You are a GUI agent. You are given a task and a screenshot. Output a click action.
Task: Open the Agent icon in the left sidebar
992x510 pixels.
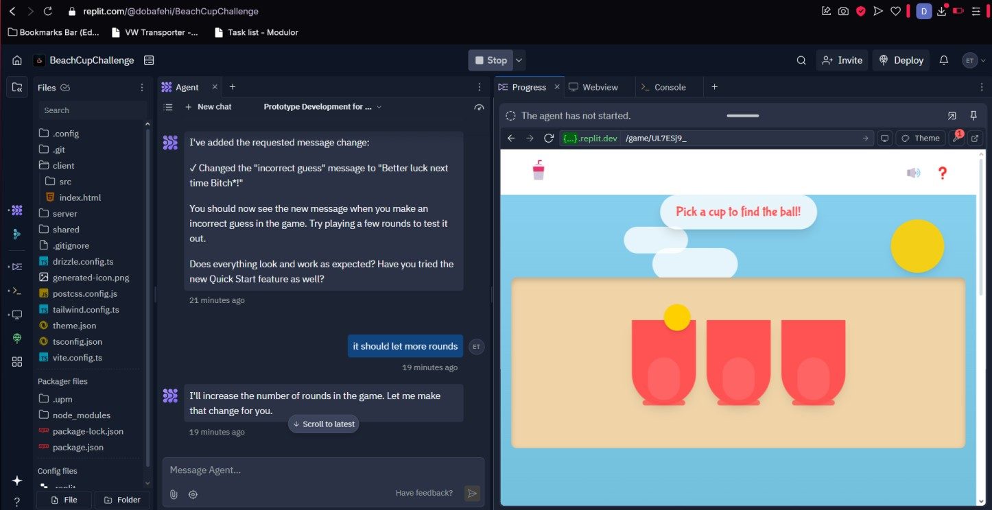pos(16,210)
